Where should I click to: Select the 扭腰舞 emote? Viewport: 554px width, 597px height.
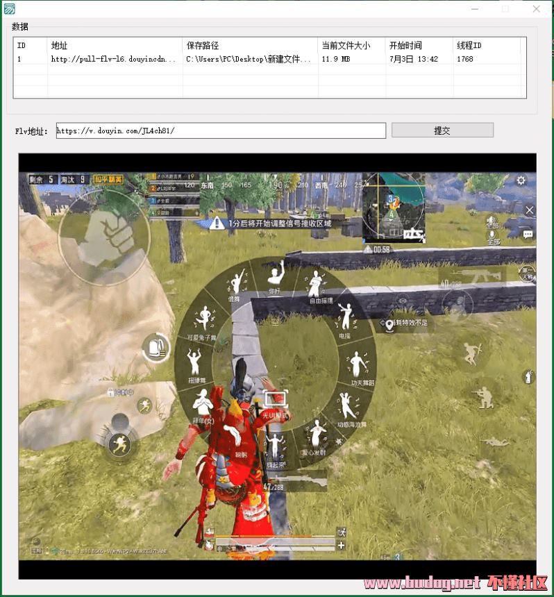coord(195,366)
